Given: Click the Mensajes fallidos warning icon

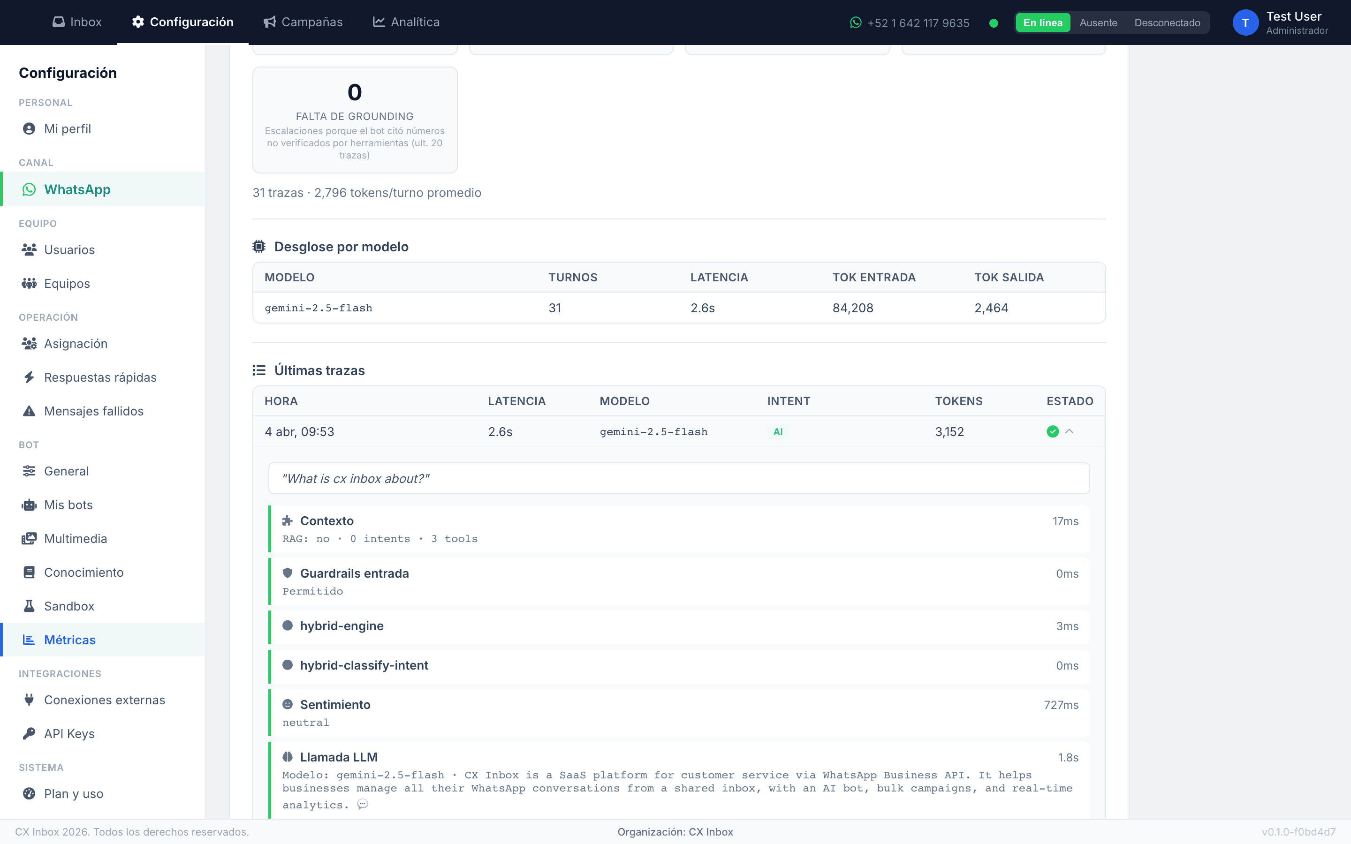Looking at the screenshot, I should tap(29, 411).
